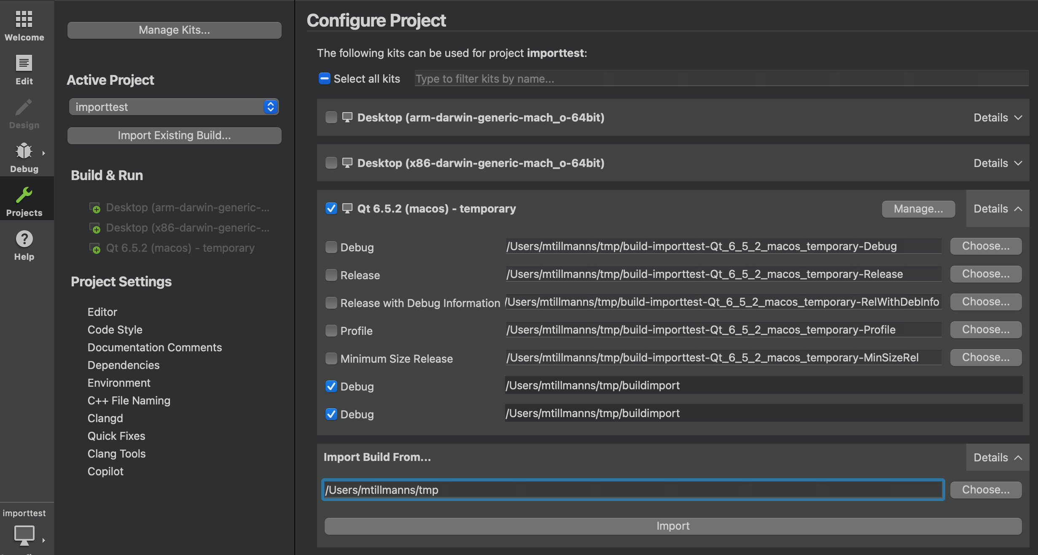Open Code Style project settings

coord(115,330)
